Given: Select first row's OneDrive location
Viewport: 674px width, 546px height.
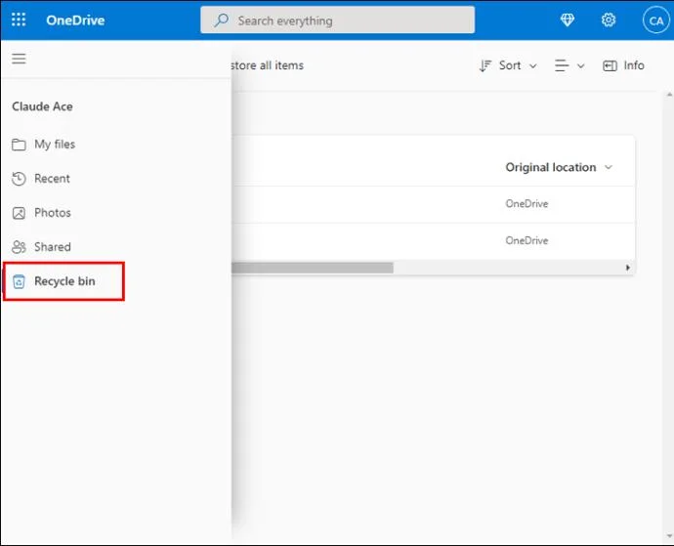Looking at the screenshot, I should [x=527, y=204].
